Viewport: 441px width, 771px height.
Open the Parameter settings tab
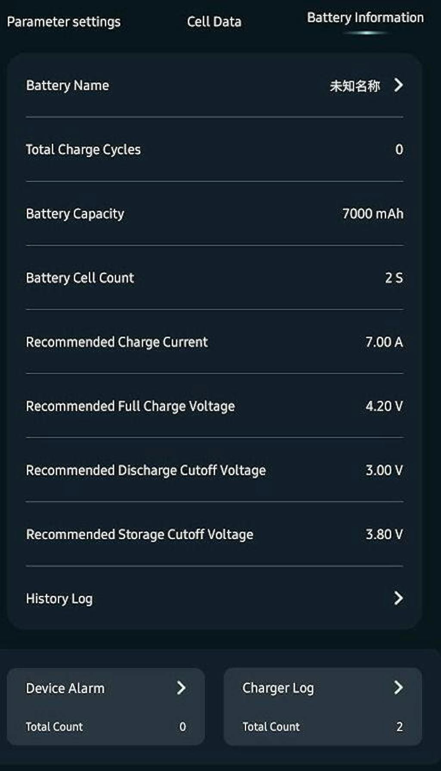64,22
